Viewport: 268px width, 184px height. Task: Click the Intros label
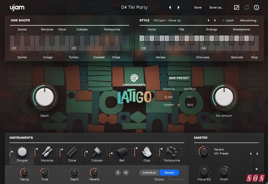[151, 30]
